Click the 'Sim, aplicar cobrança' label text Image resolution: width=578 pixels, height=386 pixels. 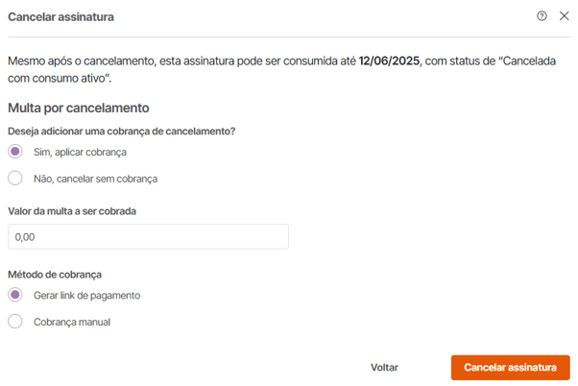(x=80, y=153)
